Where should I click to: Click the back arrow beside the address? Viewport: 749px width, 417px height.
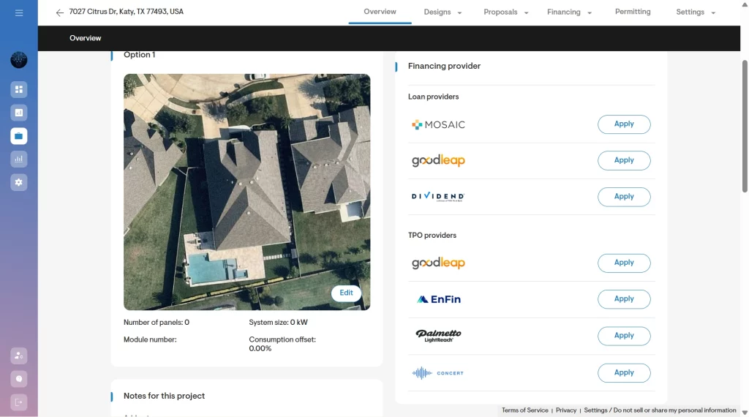(x=59, y=12)
